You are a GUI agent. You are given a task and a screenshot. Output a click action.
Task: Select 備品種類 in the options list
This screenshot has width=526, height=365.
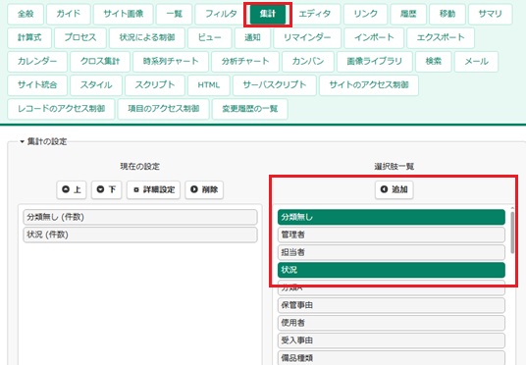point(392,357)
